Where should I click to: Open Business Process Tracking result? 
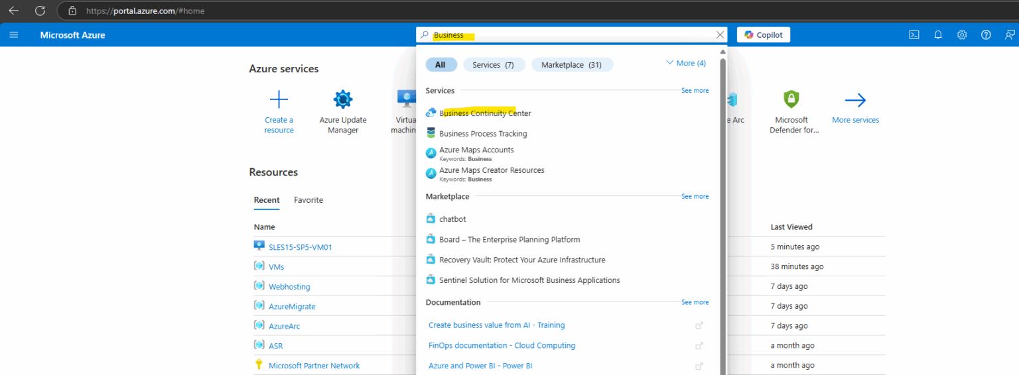(483, 134)
